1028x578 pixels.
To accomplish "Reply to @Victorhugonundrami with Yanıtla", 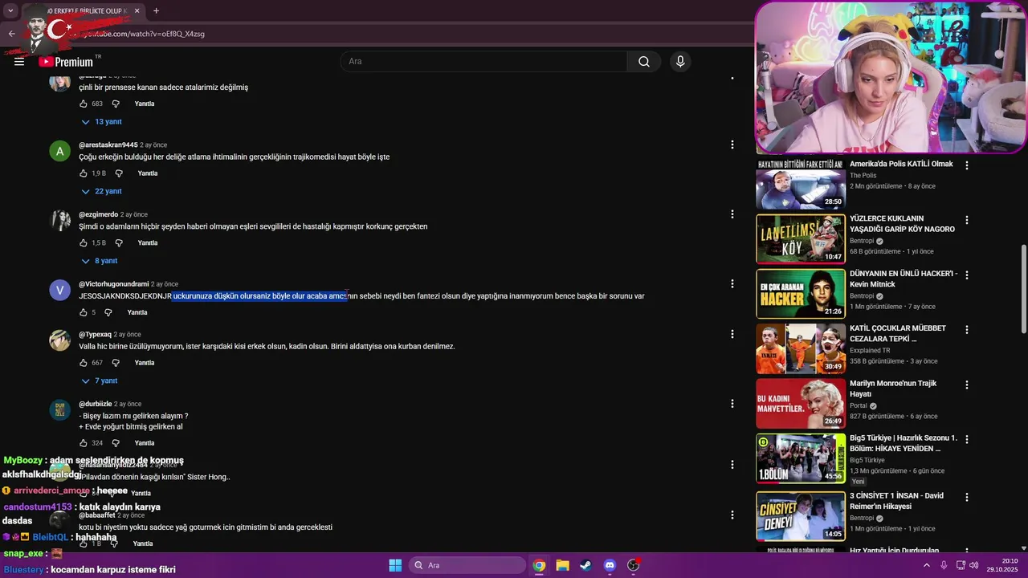I will point(137,312).
